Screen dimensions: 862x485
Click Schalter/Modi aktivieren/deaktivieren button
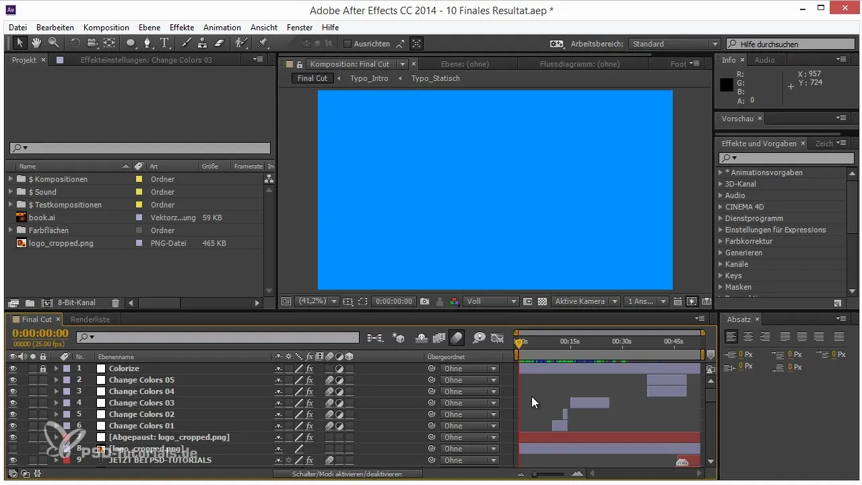(347, 474)
